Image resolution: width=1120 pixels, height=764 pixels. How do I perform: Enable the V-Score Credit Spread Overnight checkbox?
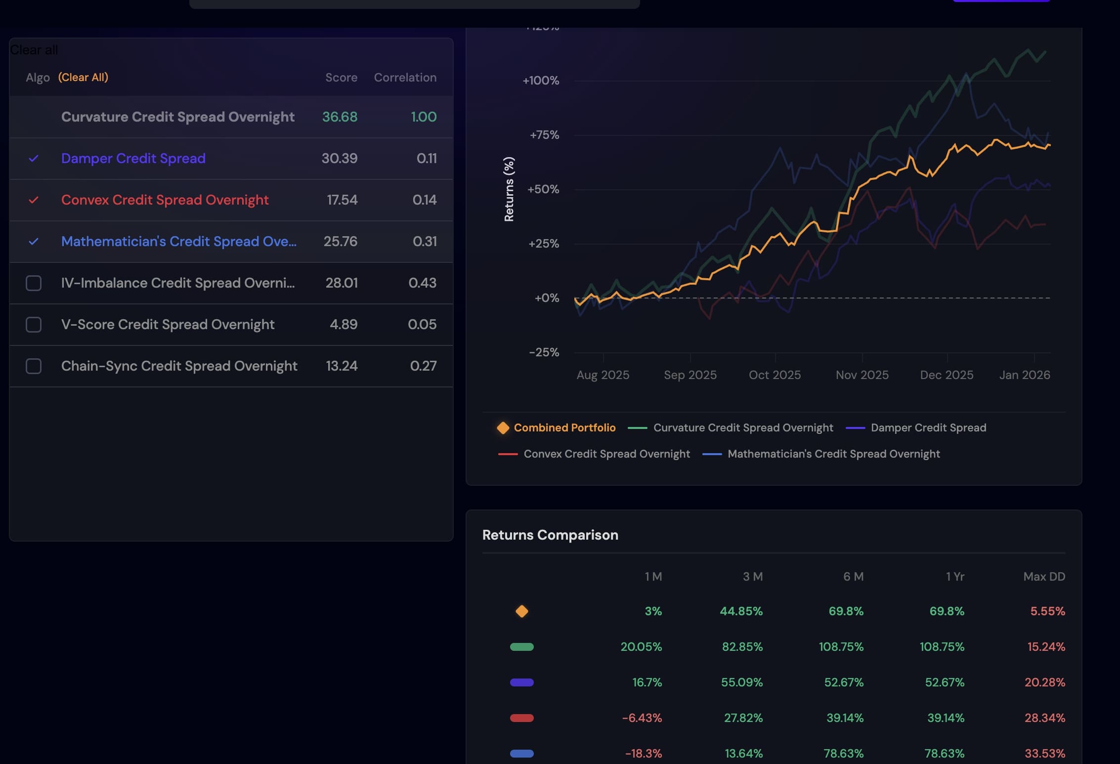(34, 325)
